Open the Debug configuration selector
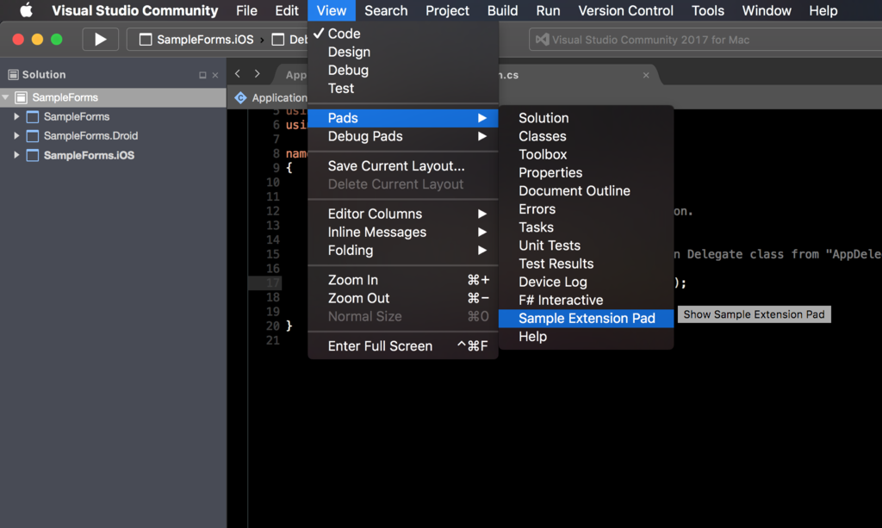The width and height of the screenshot is (882, 528). tap(289, 40)
